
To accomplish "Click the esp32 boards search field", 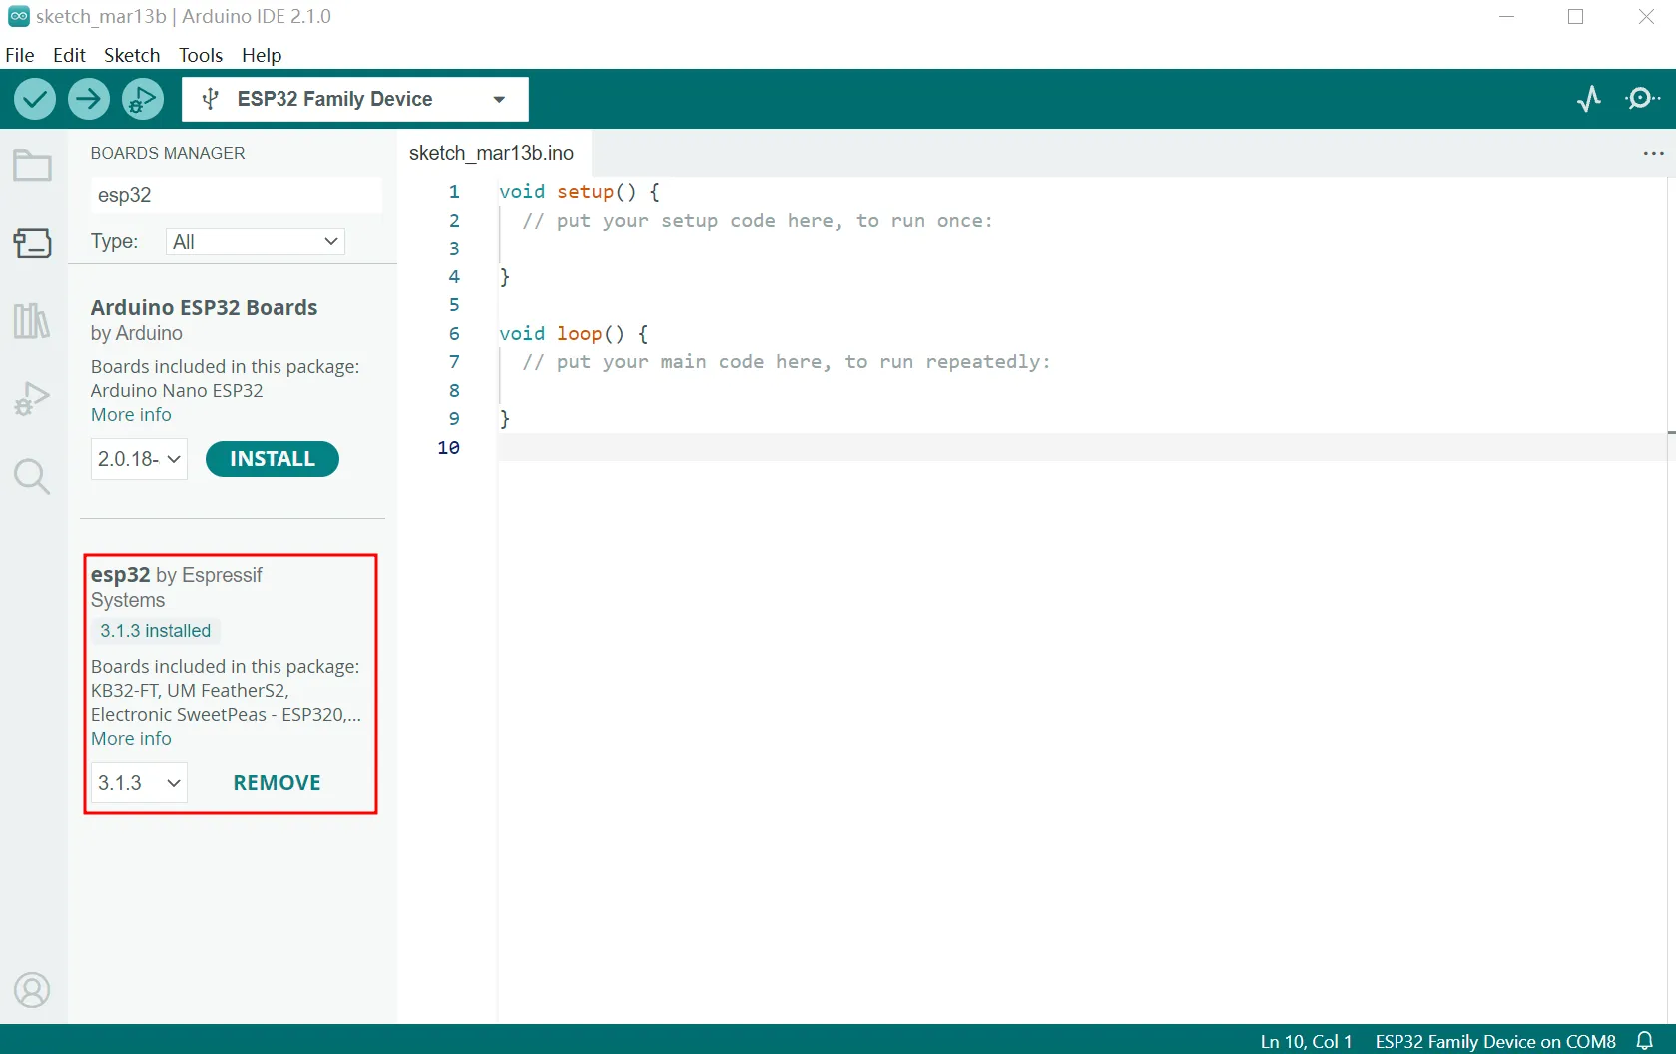I will coord(236,195).
